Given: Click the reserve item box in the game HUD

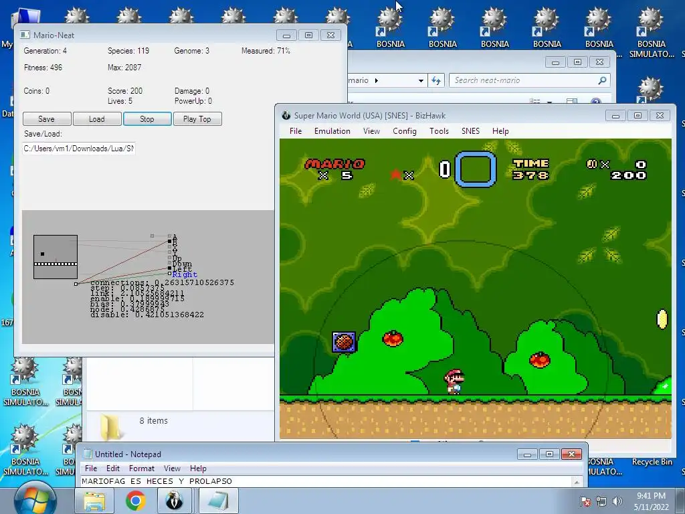Looking at the screenshot, I should coord(476,169).
